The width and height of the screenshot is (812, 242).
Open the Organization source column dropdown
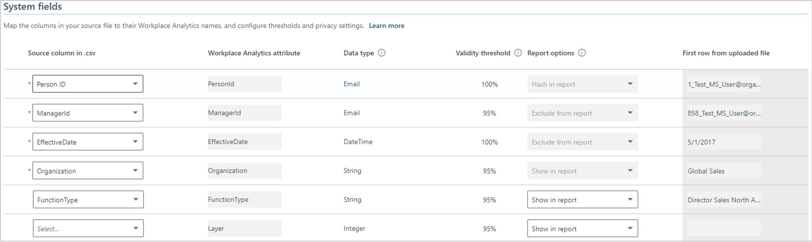[x=88, y=171]
